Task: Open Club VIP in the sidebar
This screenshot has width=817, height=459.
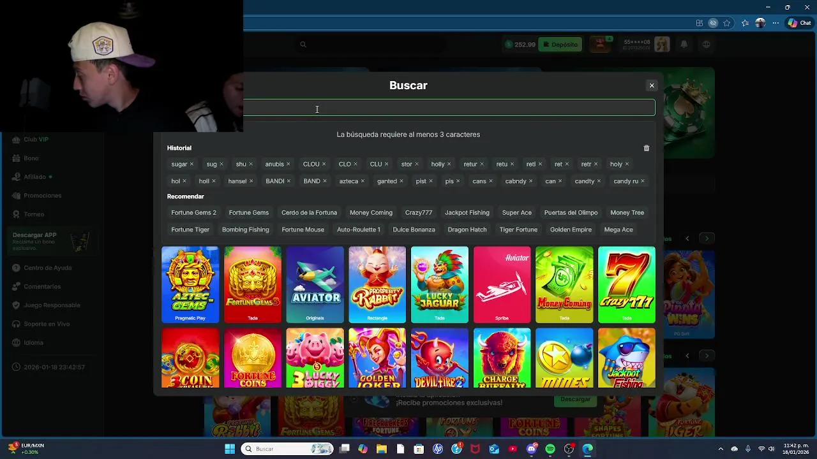Action: coord(36,140)
